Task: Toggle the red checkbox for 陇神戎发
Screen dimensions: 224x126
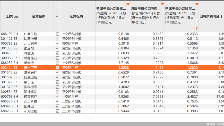Action: pyautogui.click(x=57, y=92)
